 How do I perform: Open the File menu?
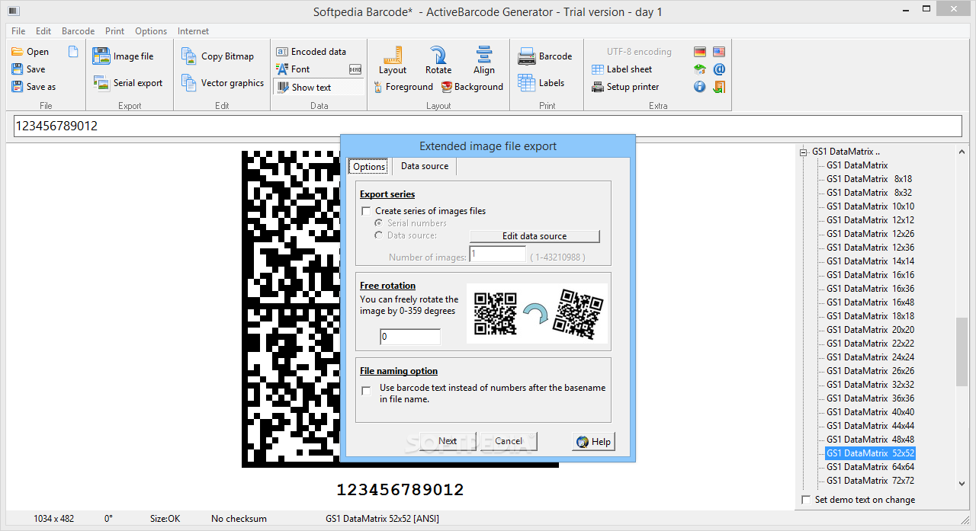(x=18, y=31)
